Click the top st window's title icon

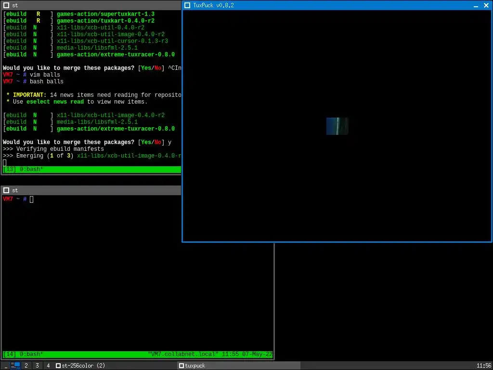(x=6, y=5)
